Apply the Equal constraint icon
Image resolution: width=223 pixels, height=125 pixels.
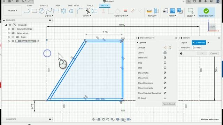[125, 11]
